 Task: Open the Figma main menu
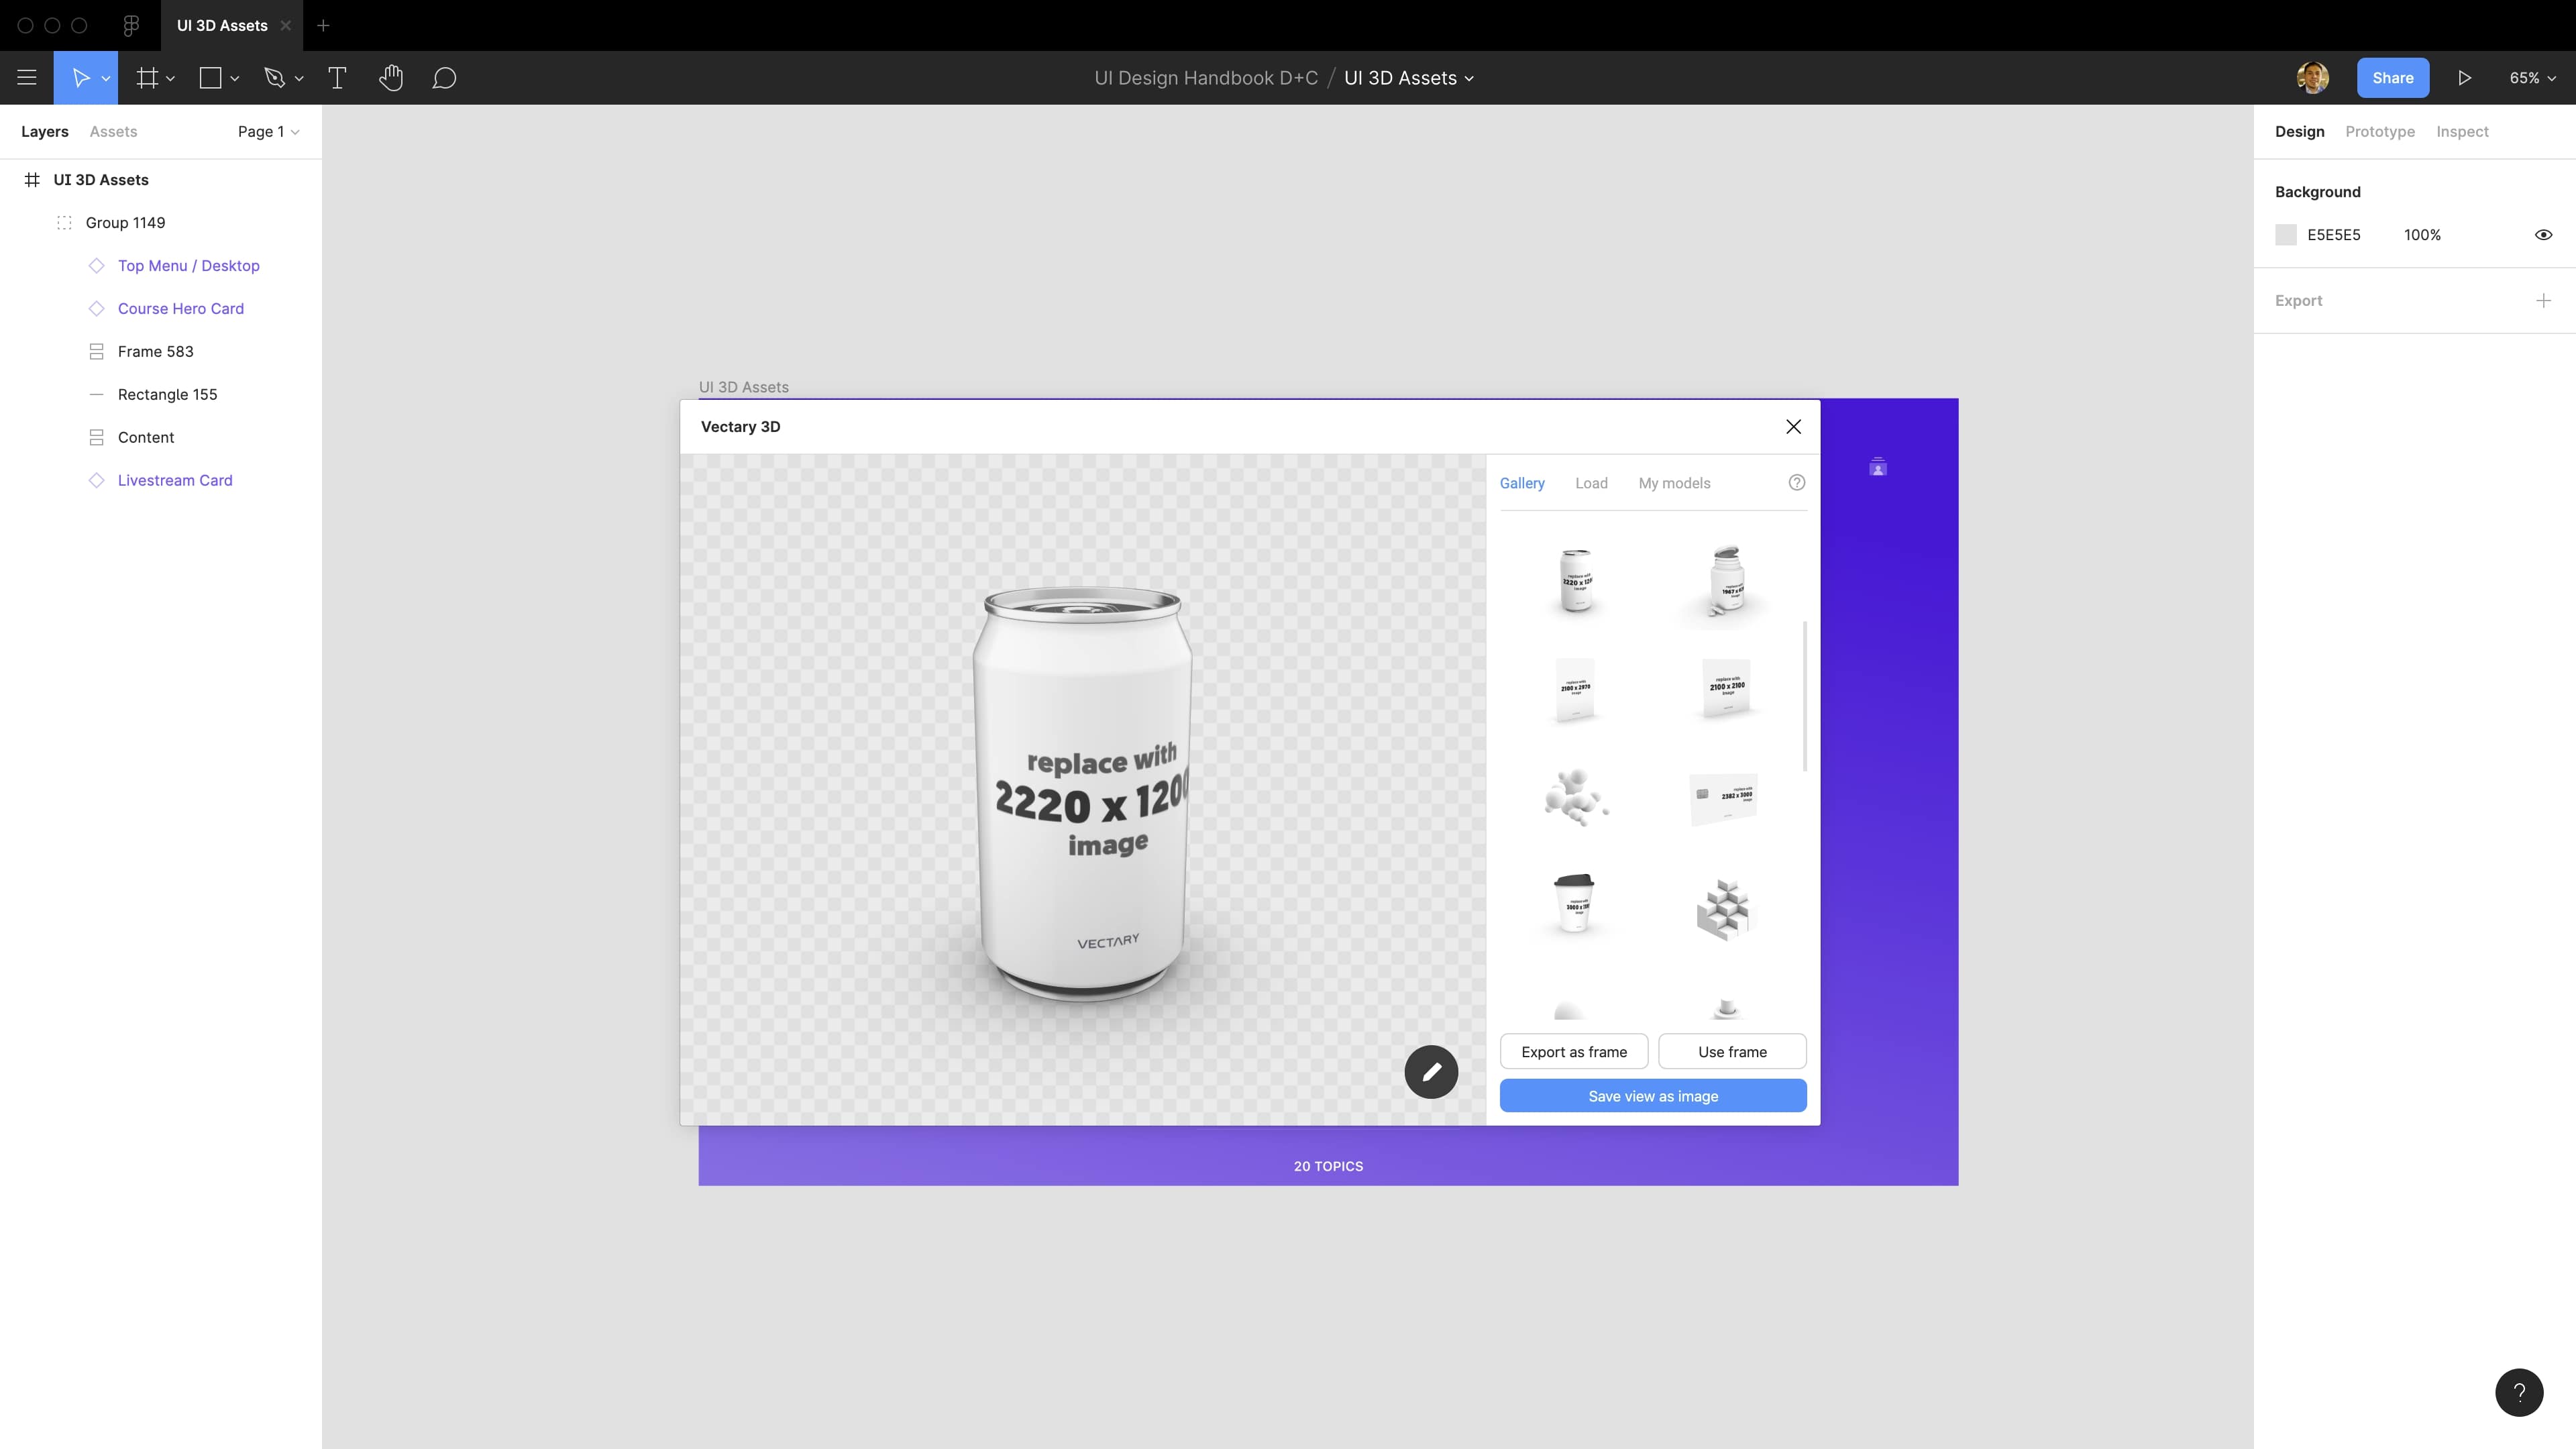click(x=27, y=77)
